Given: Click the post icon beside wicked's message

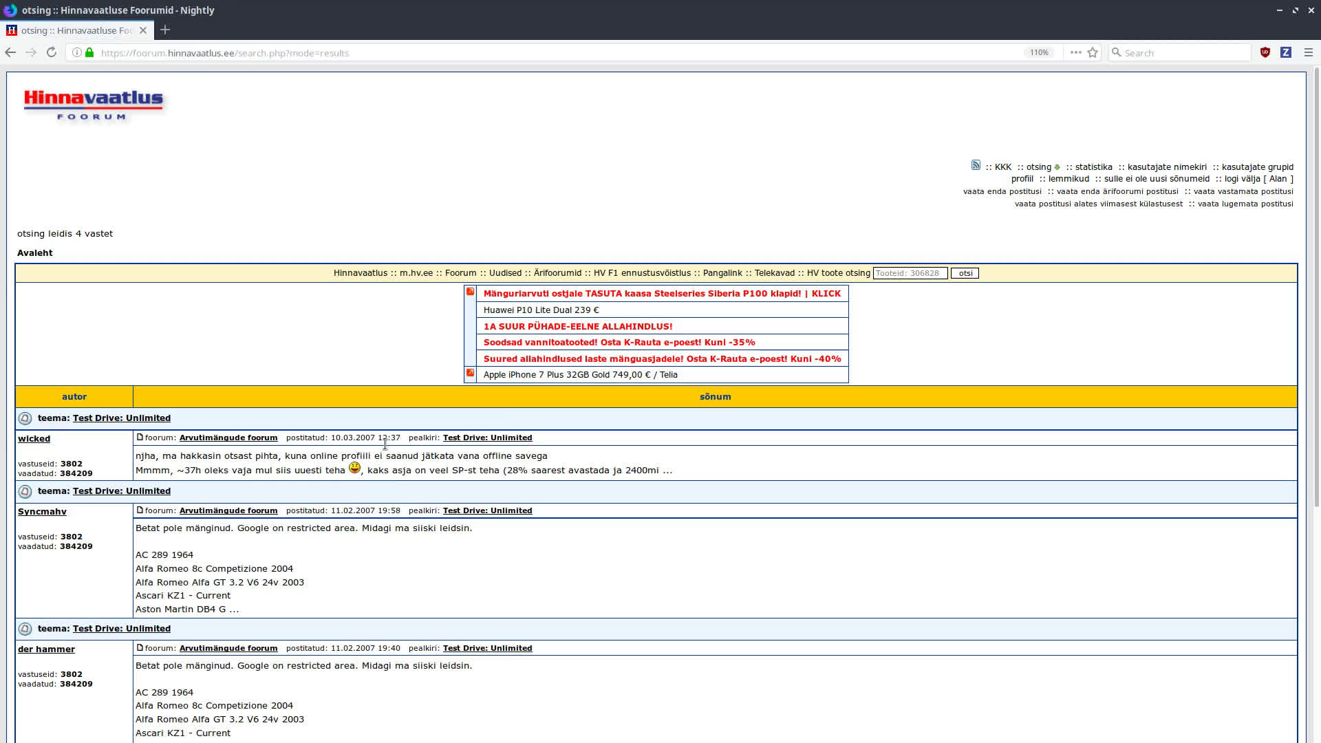Looking at the screenshot, I should 140,437.
